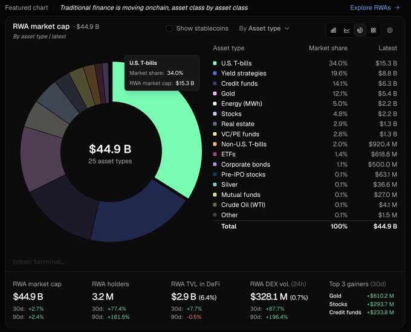
Task: Select the Non-U.S. T-bills legend label
Action: coord(244,144)
